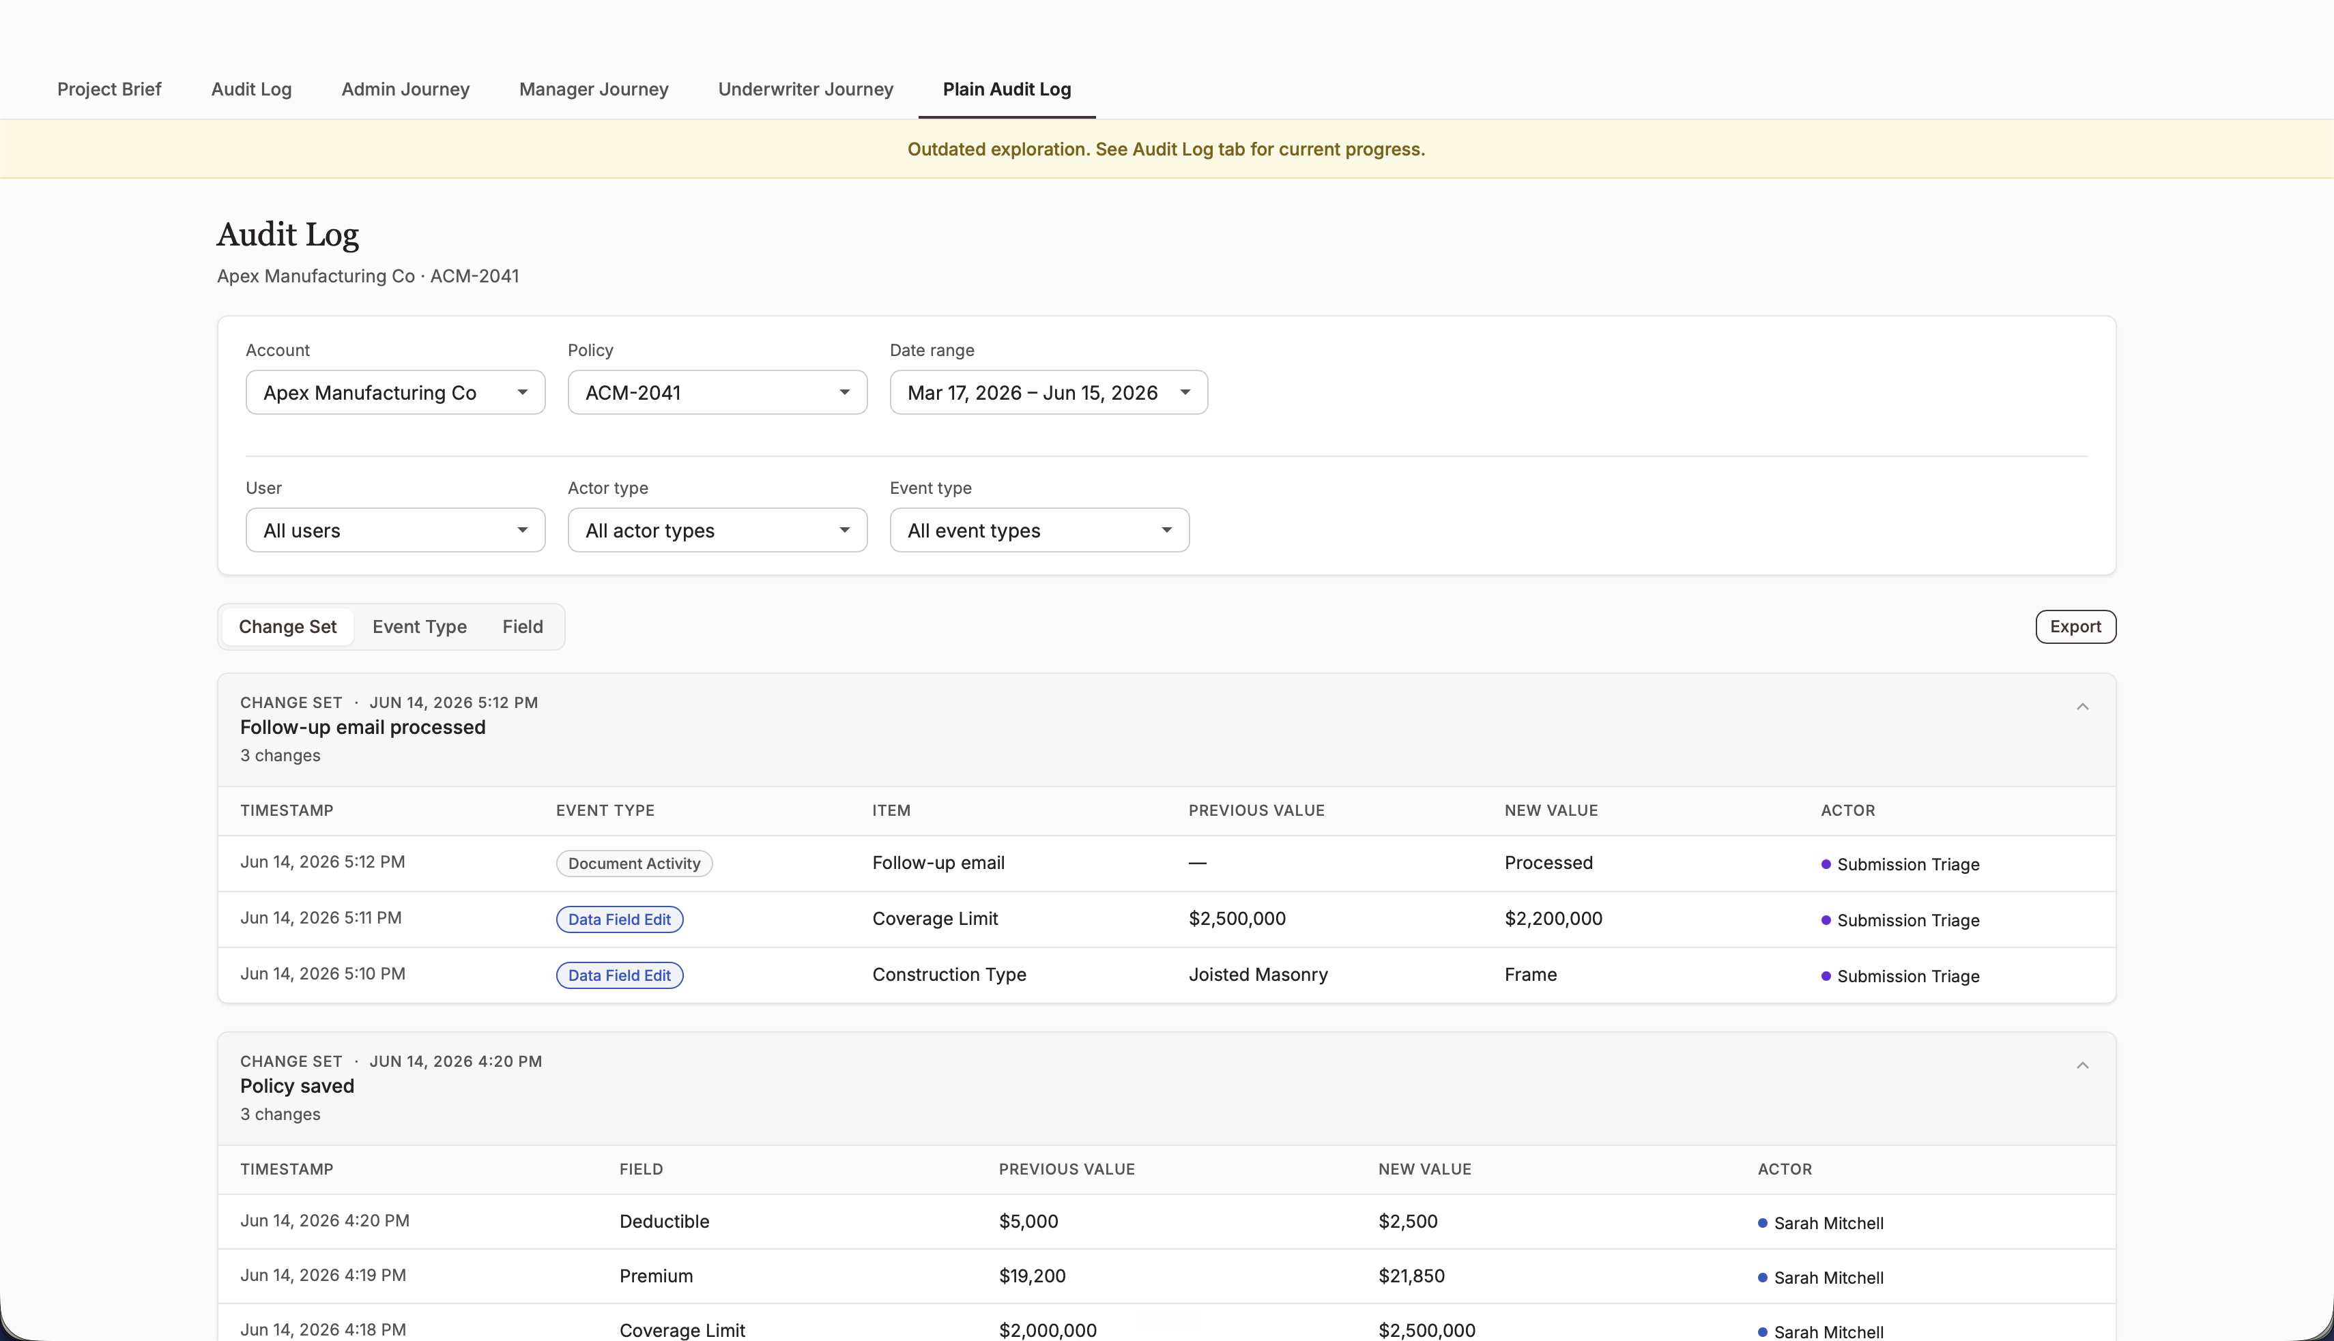2334x1341 pixels.
Task: Click the $21,850 new value cell
Action: click(1411, 1276)
